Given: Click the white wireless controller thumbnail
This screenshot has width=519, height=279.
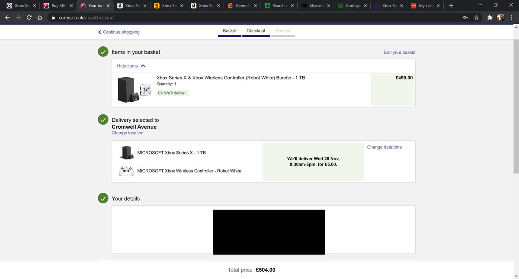Looking at the screenshot, I should coord(126,171).
